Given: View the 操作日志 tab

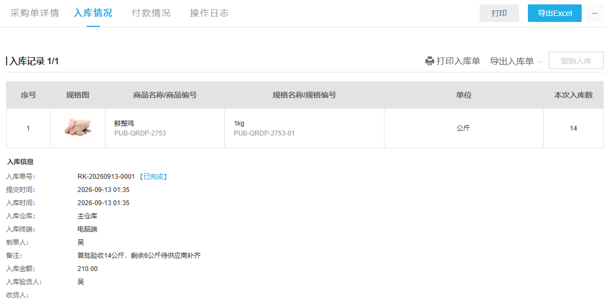Looking at the screenshot, I should (x=209, y=13).
